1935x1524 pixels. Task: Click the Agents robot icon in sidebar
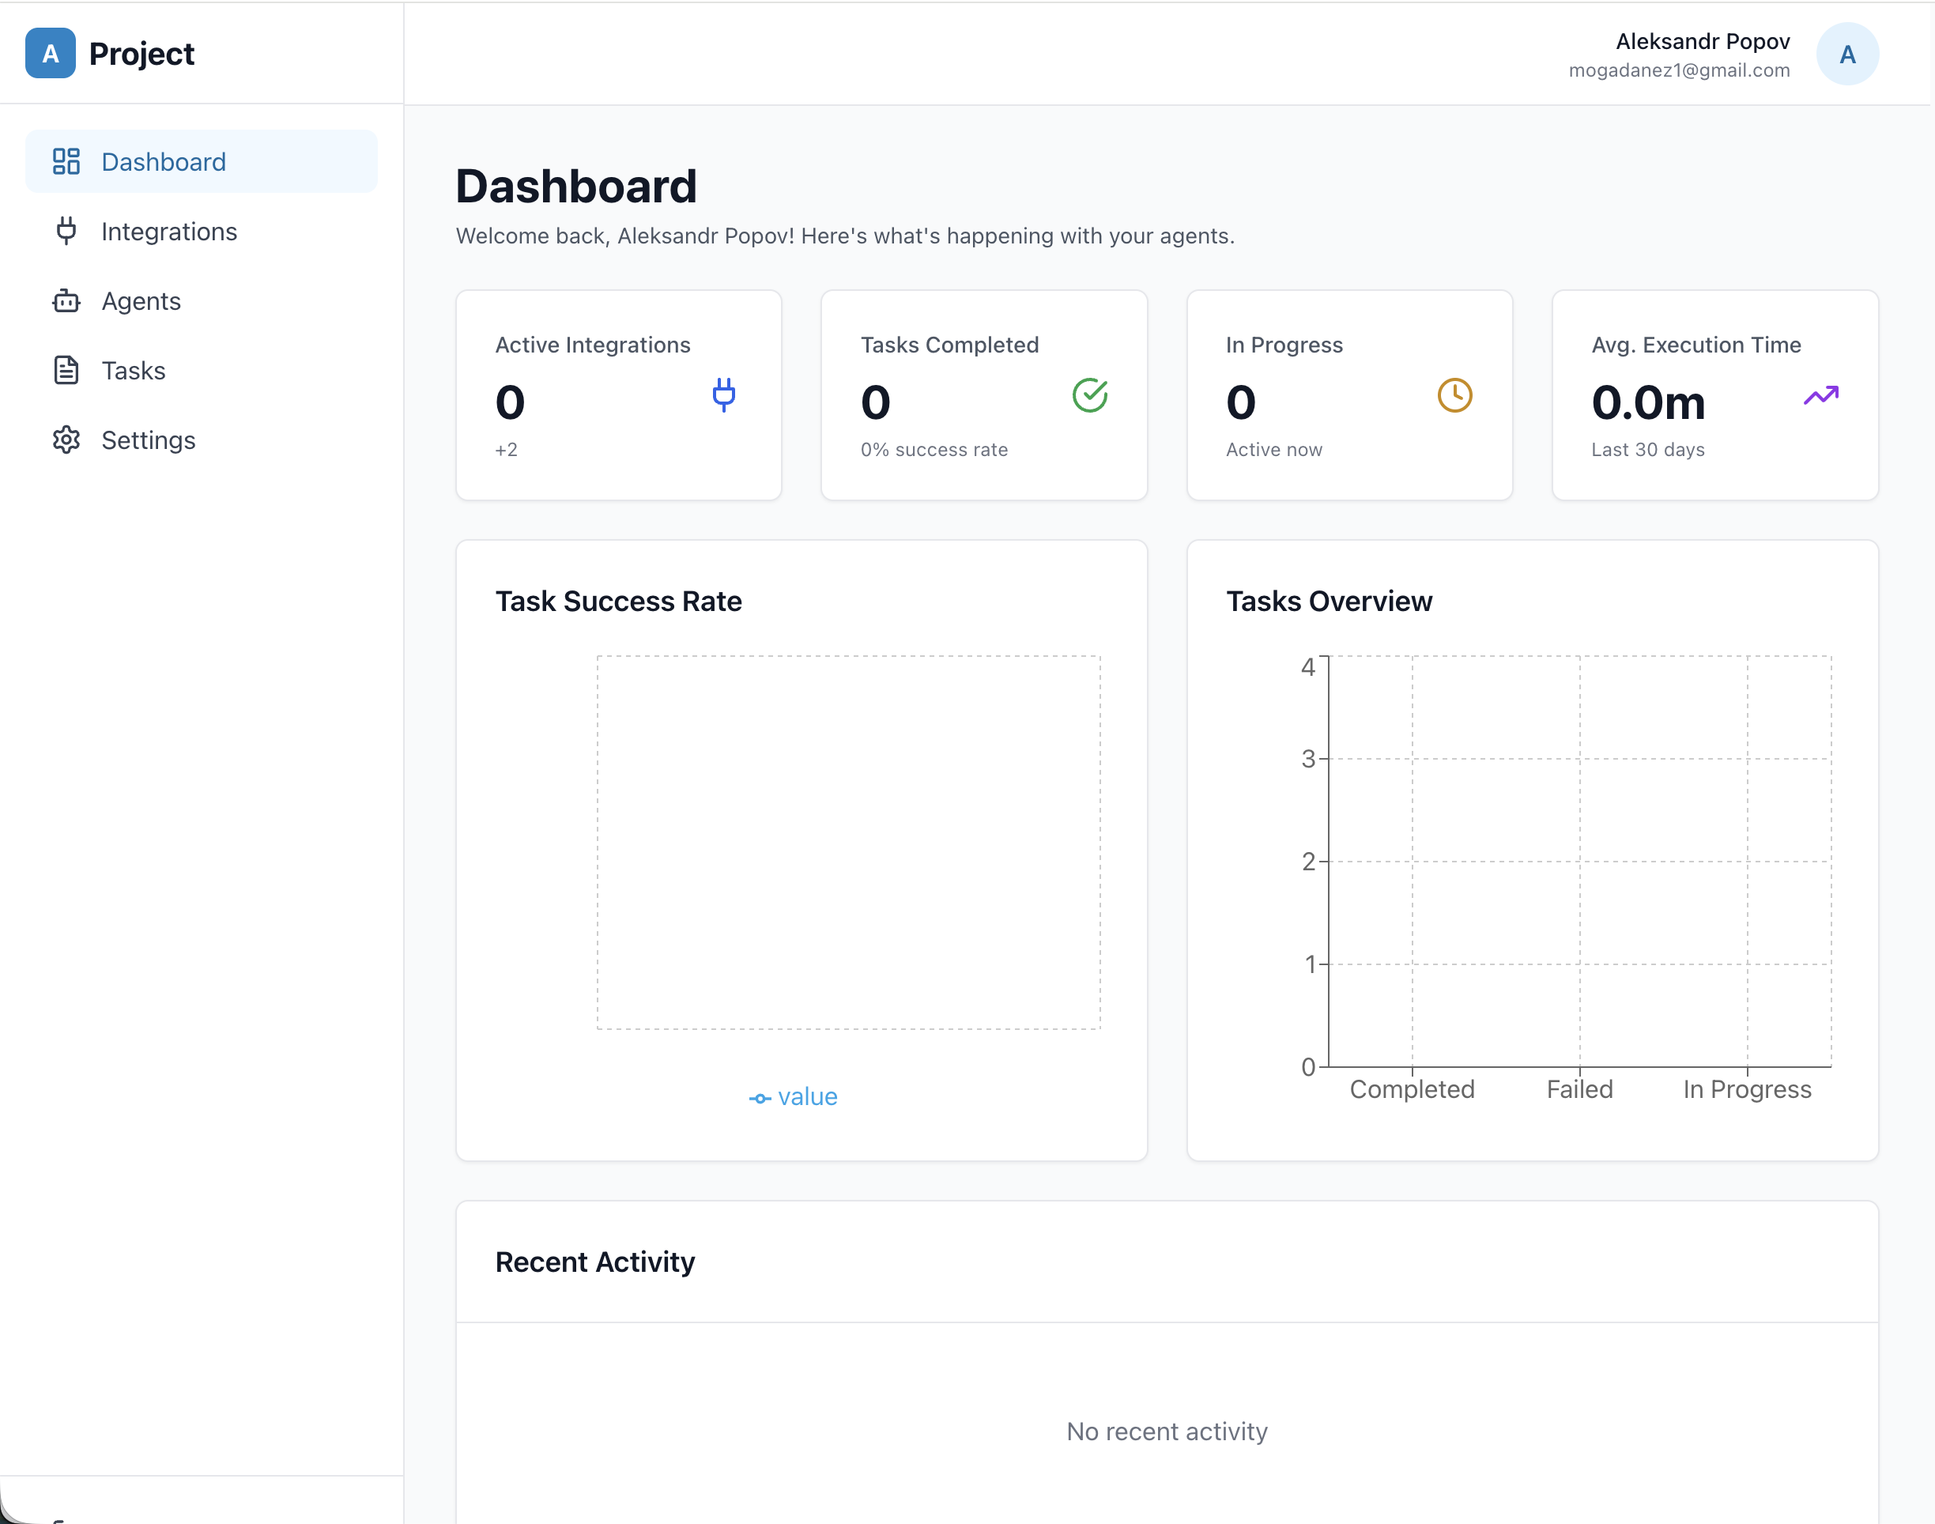(66, 300)
